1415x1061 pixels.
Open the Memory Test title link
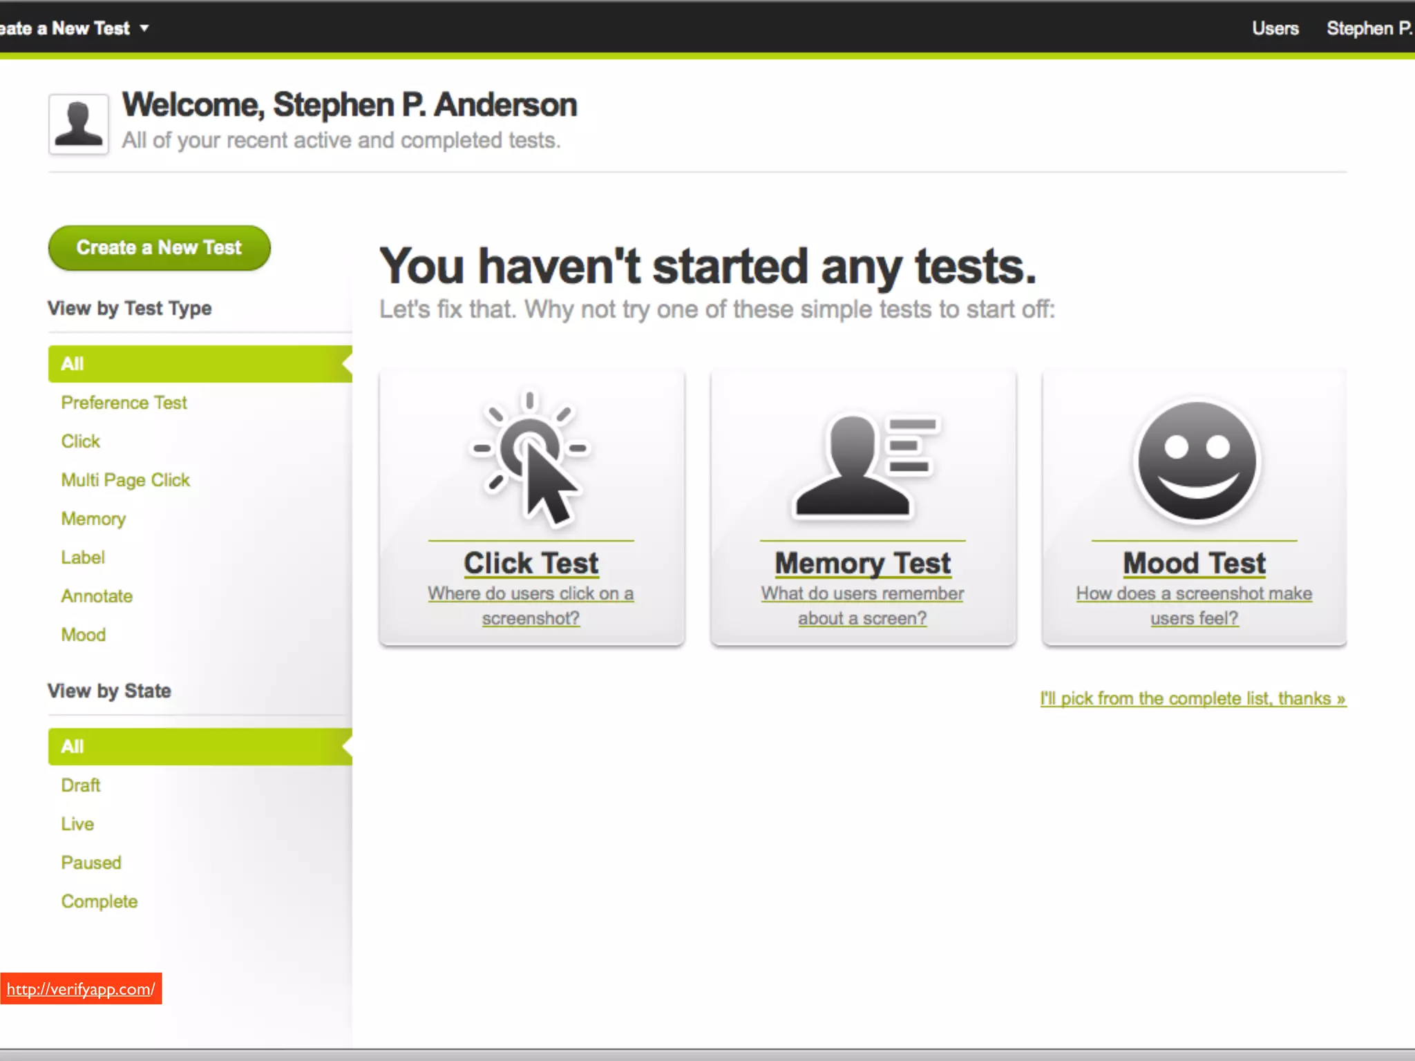tap(862, 563)
